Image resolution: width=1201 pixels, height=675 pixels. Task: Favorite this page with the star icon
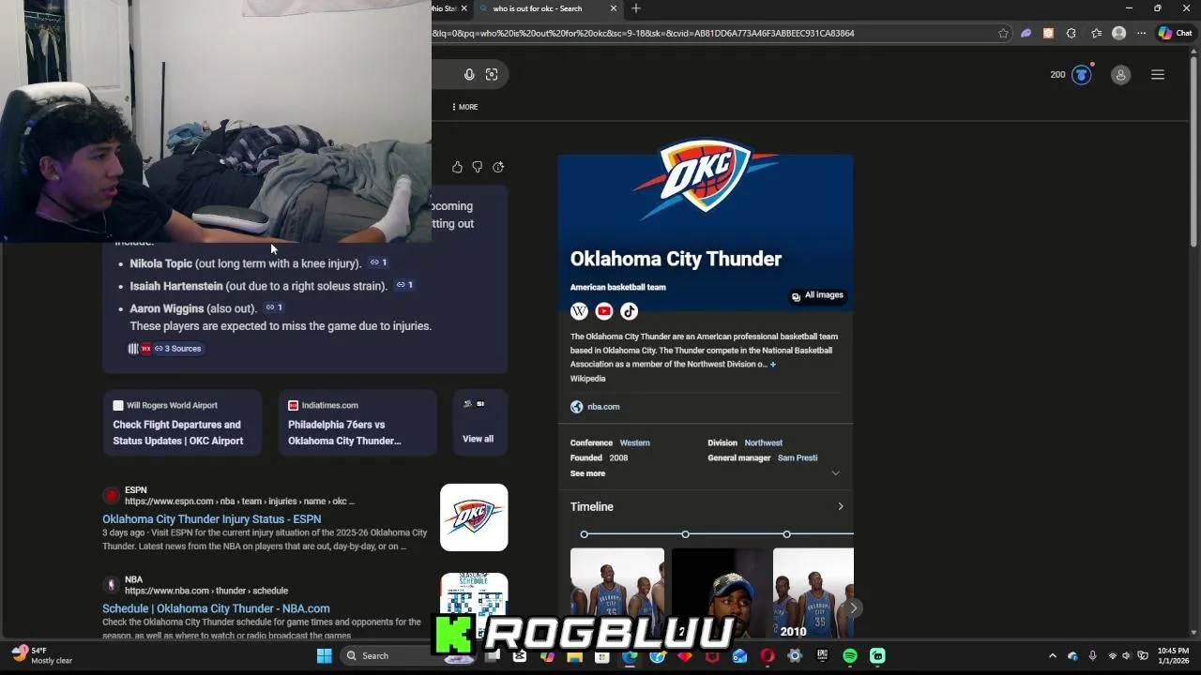click(1003, 33)
